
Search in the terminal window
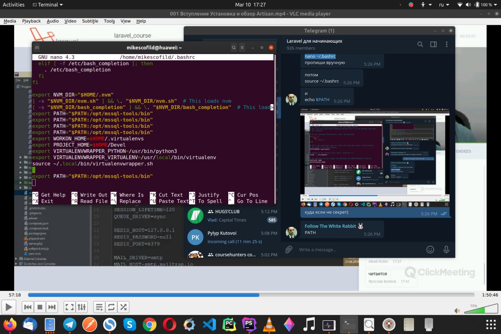234,47
